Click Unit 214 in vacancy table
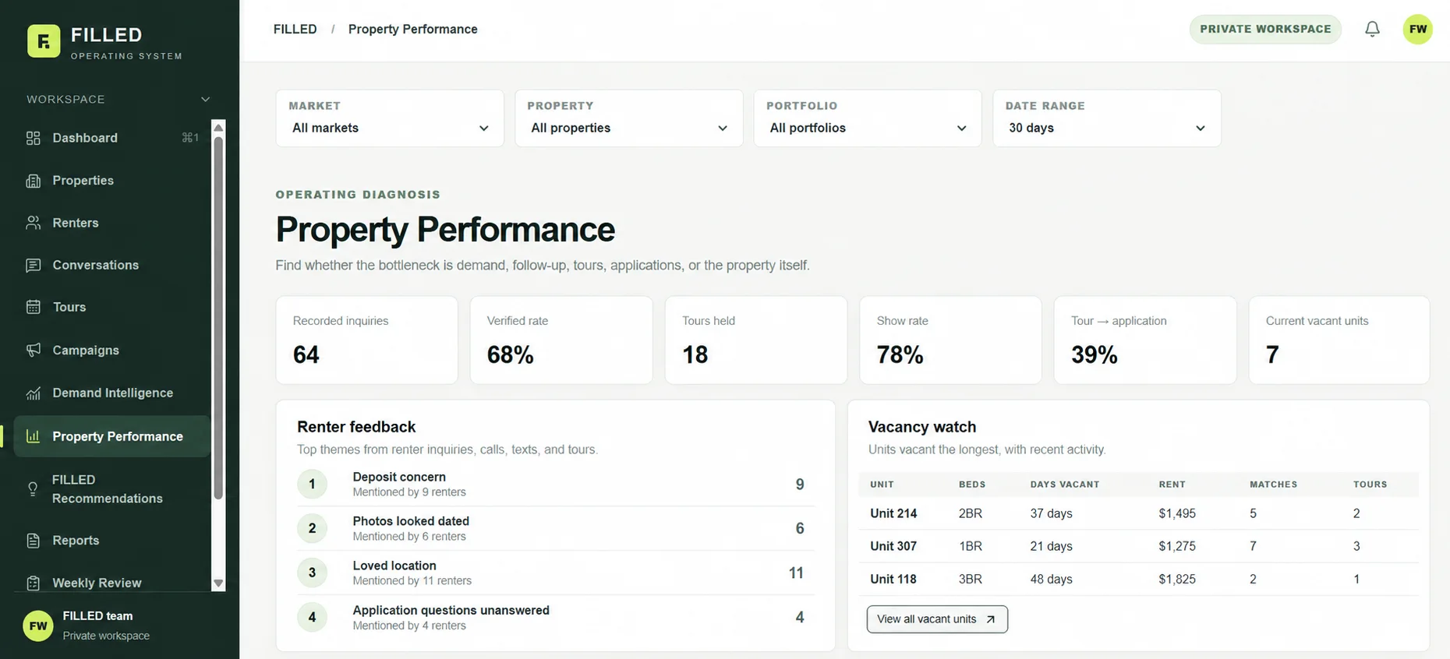The image size is (1450, 659). 893,513
